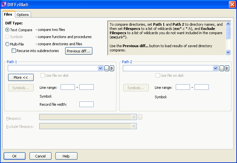
Task: Click the Path 1 file path field
Action: [53, 68]
